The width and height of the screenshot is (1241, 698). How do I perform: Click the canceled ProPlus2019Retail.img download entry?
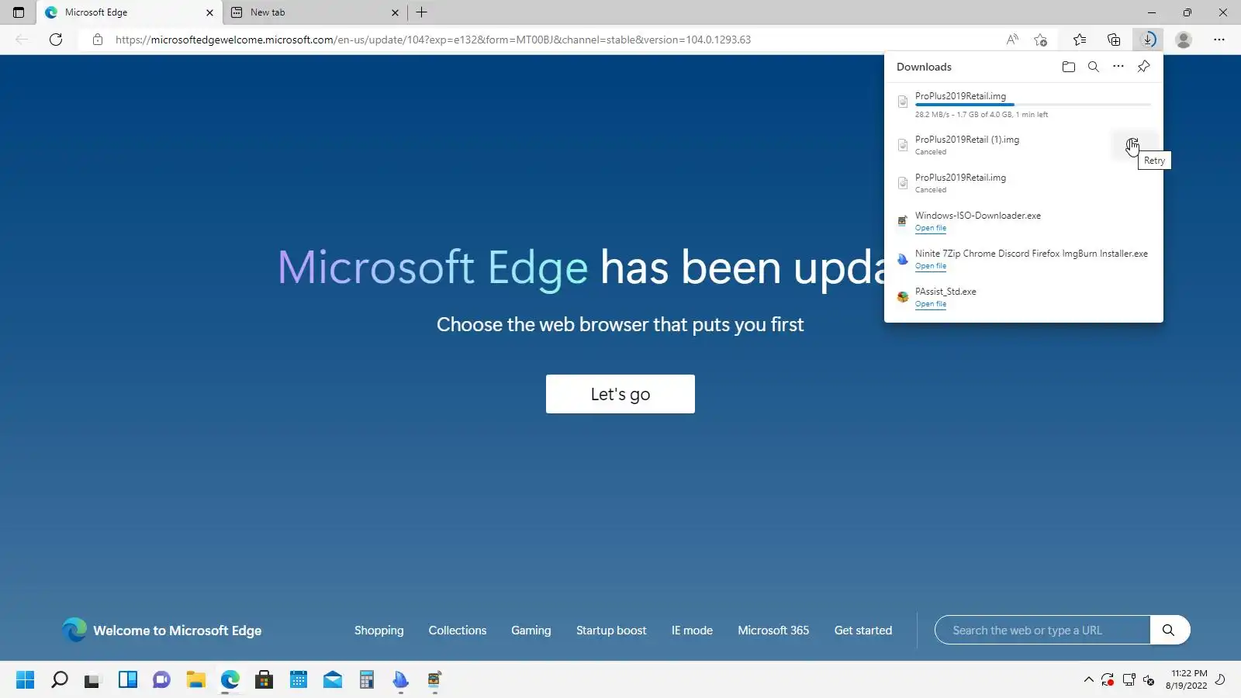tap(1023, 183)
